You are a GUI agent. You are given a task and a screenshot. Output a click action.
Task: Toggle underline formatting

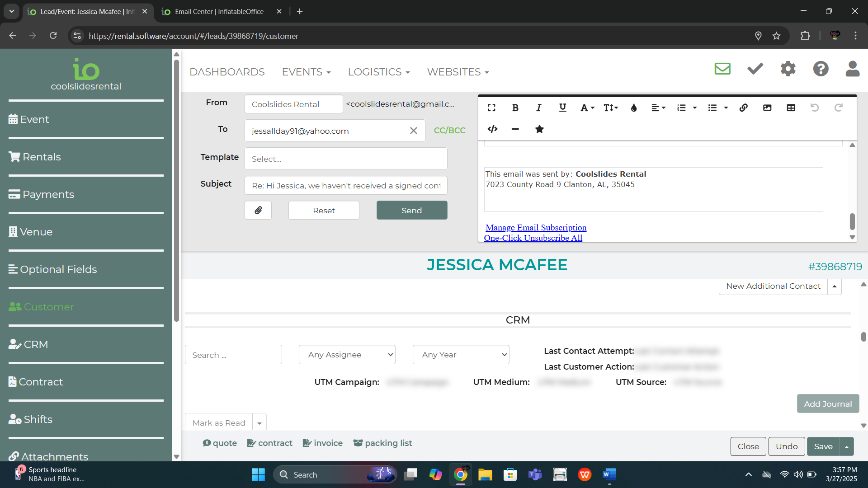[562, 108]
